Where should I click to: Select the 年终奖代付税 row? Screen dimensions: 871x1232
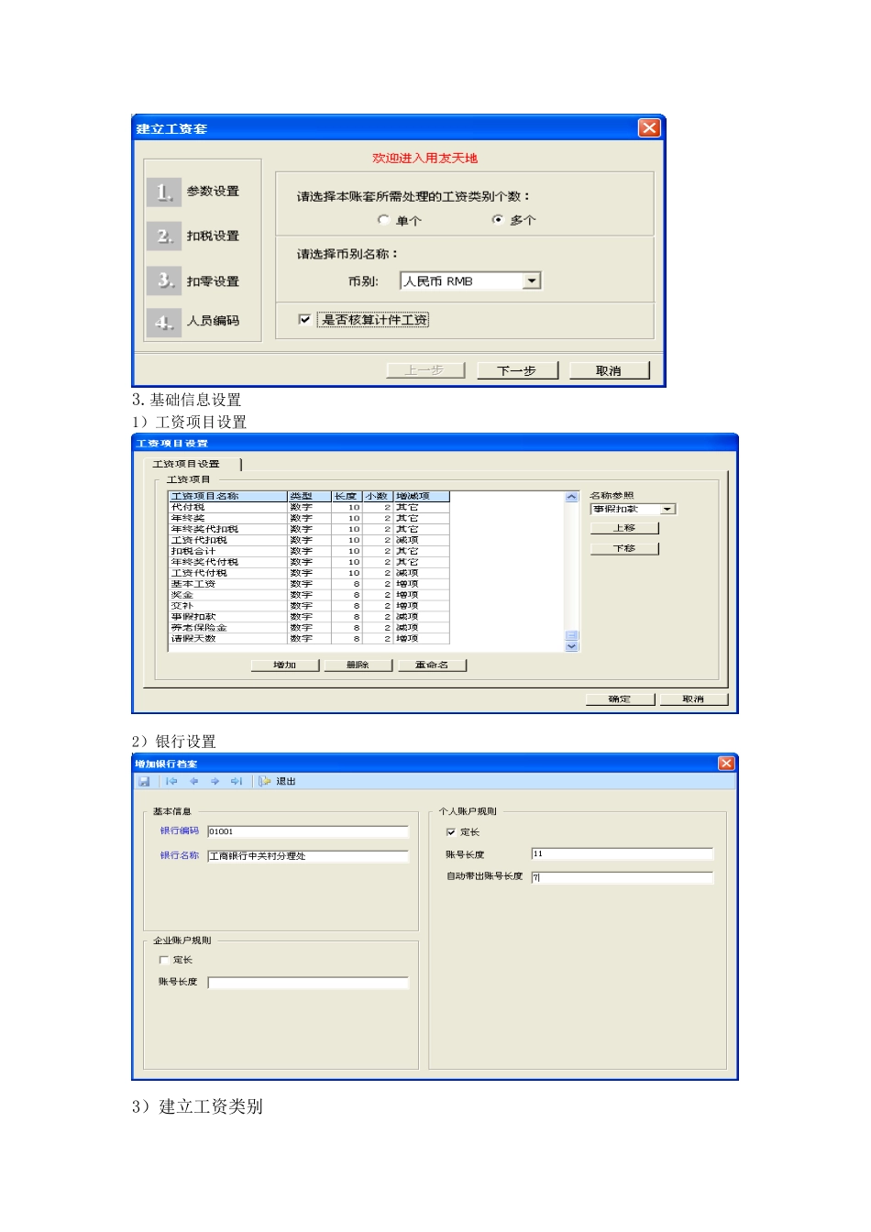(x=309, y=562)
